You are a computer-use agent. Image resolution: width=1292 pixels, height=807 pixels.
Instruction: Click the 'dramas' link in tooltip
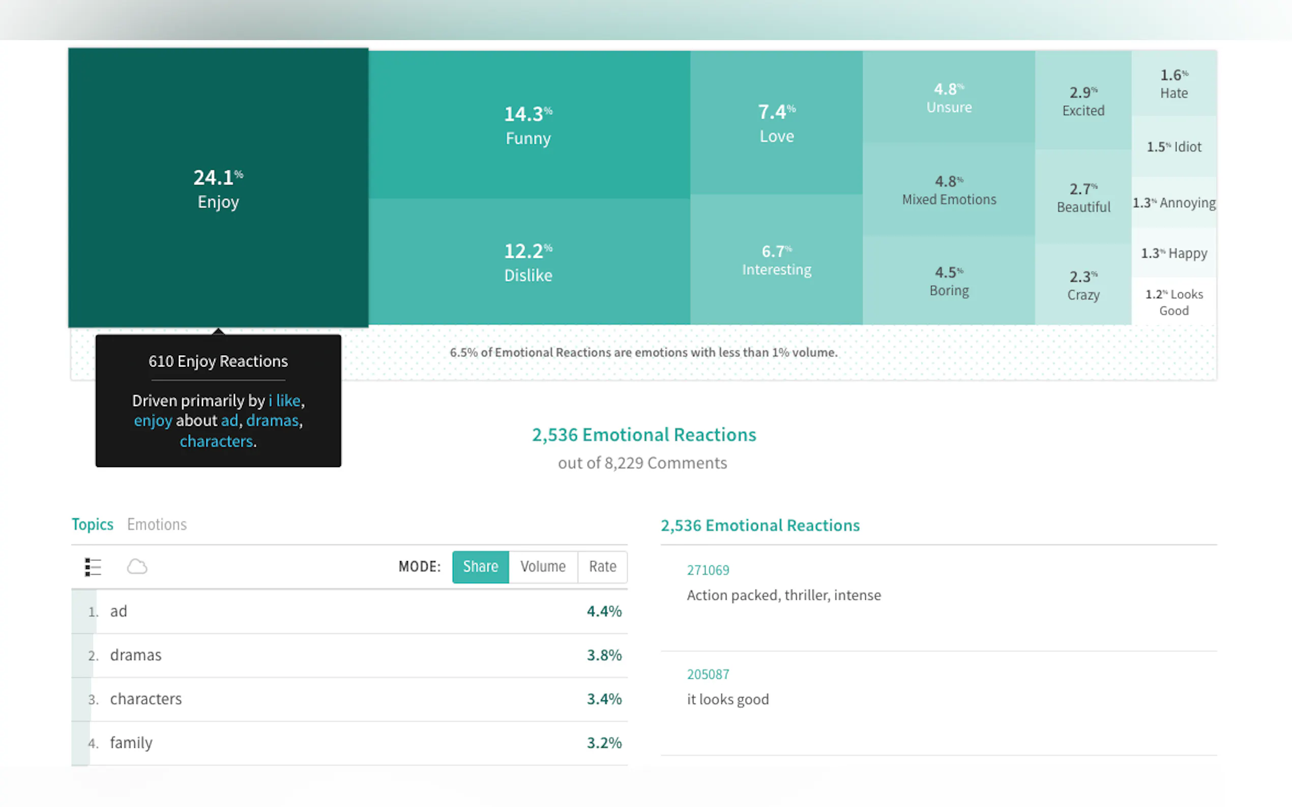272,421
